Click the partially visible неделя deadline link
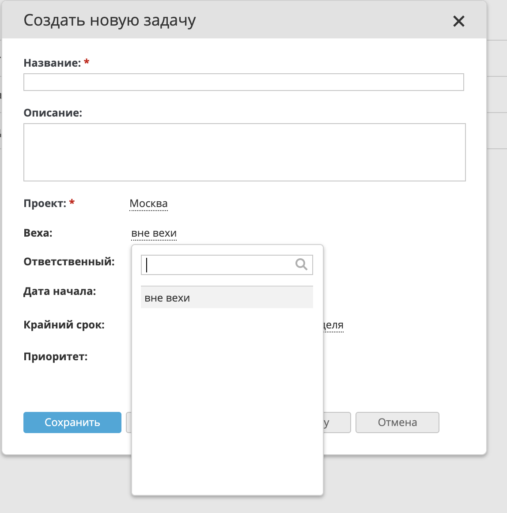This screenshot has height=513, width=507. [x=333, y=325]
